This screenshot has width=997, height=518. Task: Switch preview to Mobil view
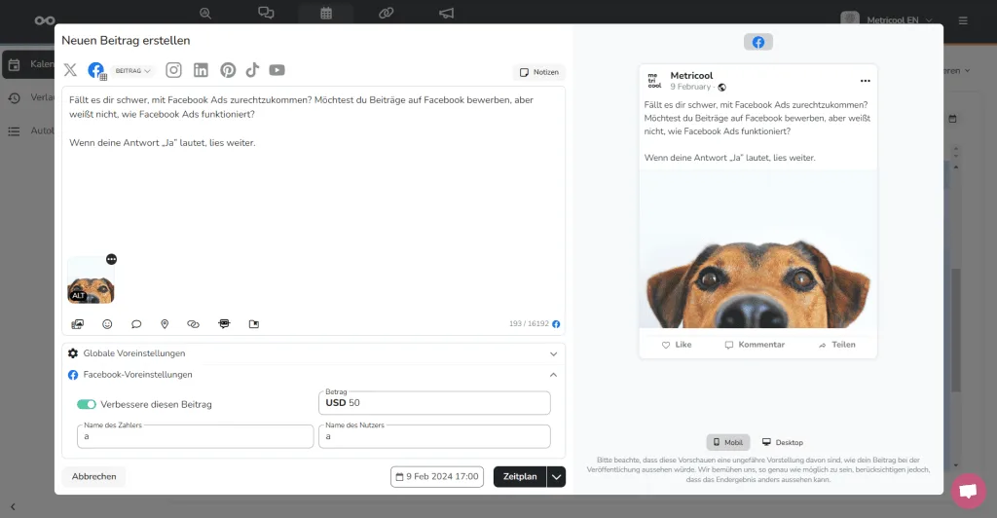coord(727,442)
